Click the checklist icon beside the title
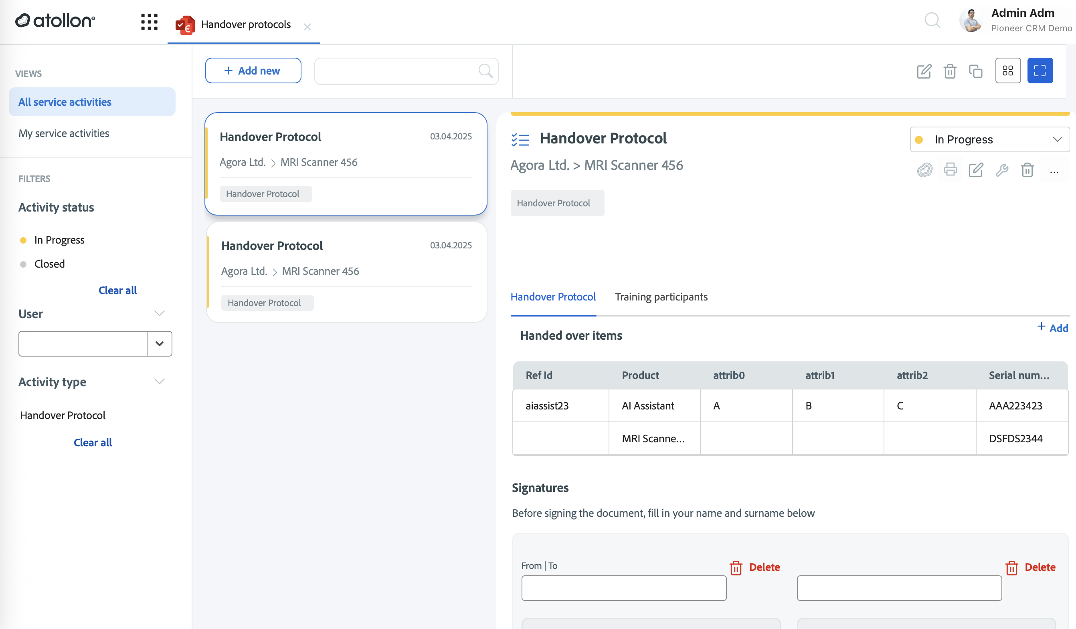Viewport: 1076px width, 629px height. pyautogui.click(x=520, y=139)
